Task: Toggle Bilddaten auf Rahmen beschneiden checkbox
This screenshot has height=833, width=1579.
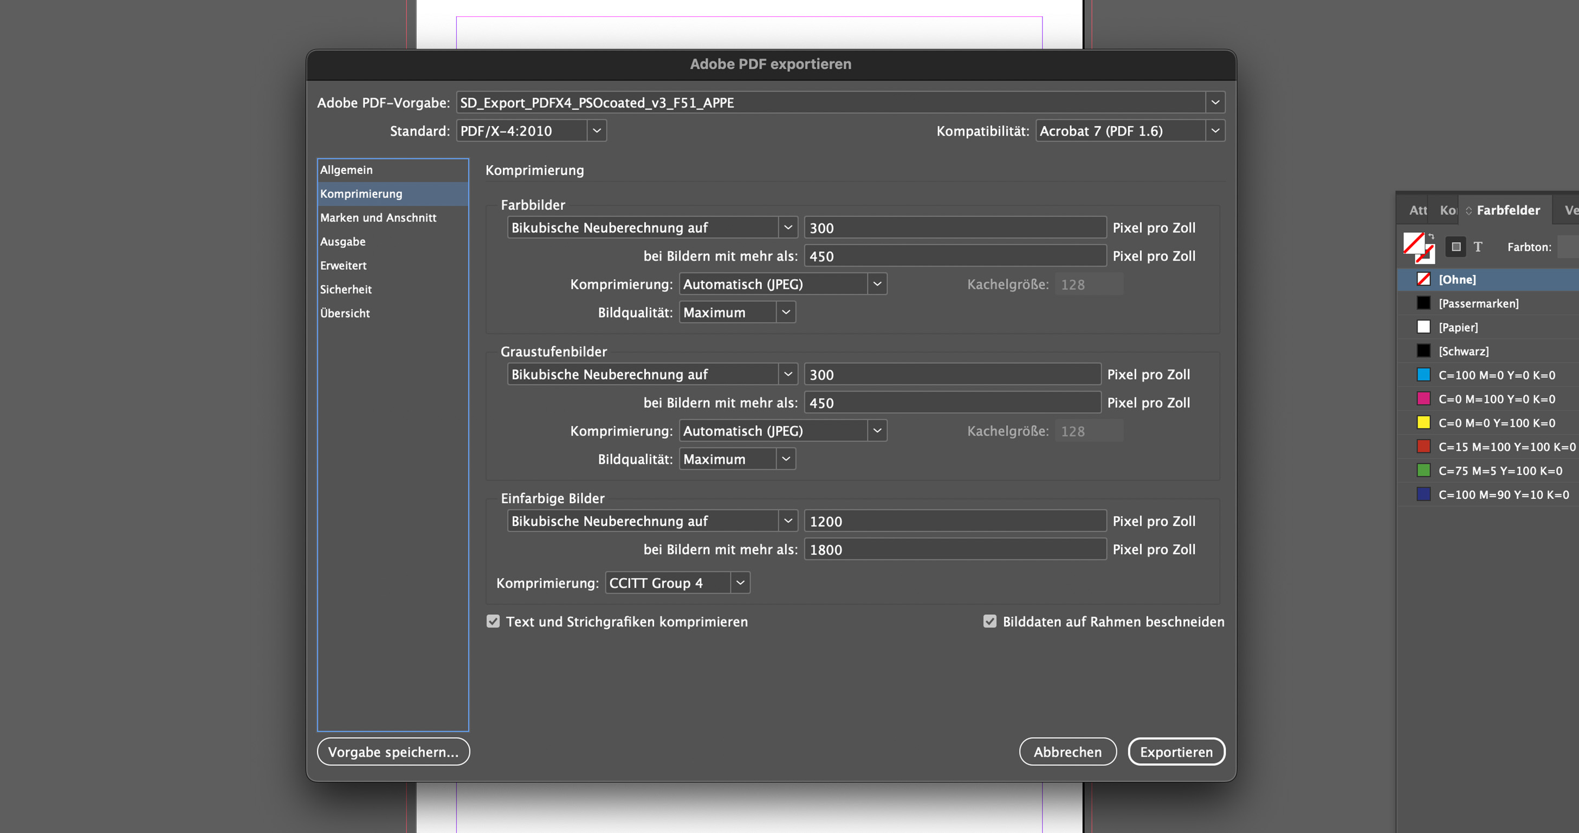Action: (x=989, y=622)
